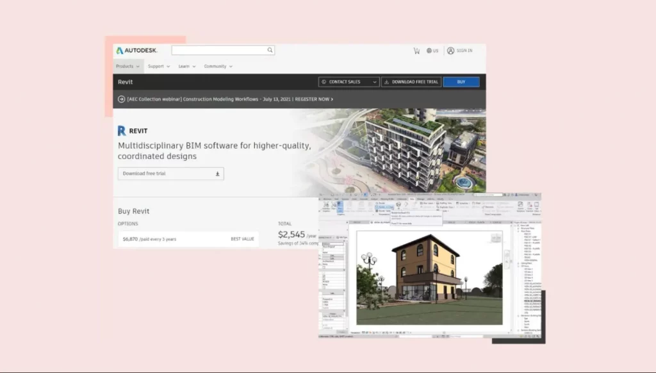Click the Buy Revit heading
656x373 pixels.
point(133,211)
